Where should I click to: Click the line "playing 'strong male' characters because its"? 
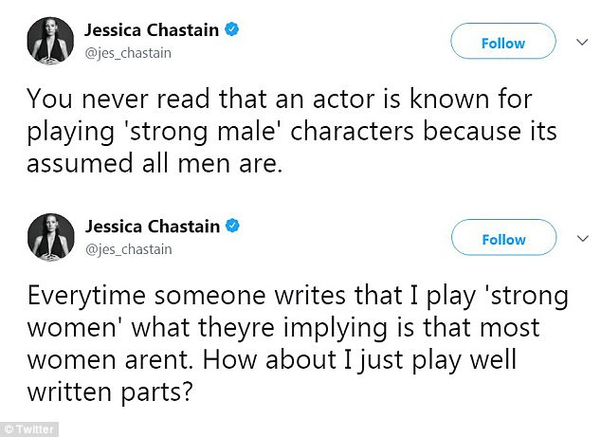[x=292, y=133]
